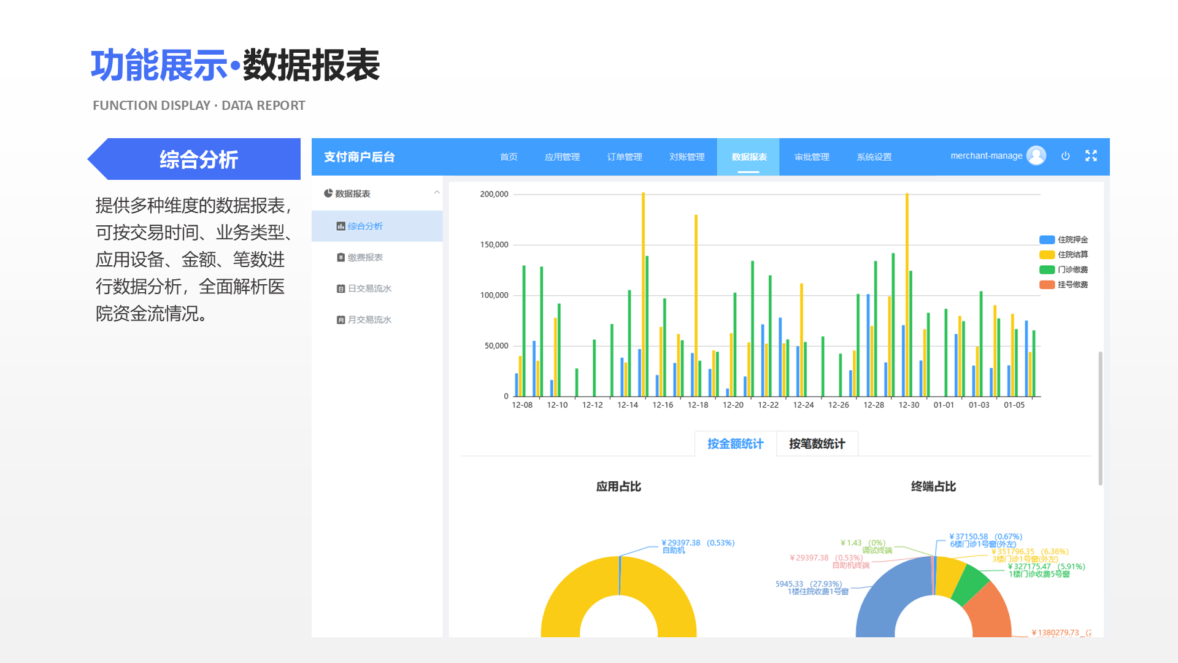Open the 数据报表 pie chart icon in sidebar
The width and height of the screenshot is (1178, 663).
328,193
